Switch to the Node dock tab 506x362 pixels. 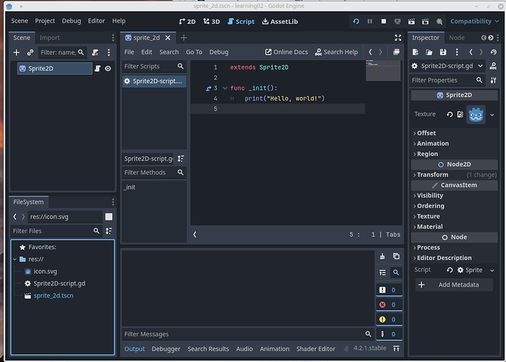[457, 37]
